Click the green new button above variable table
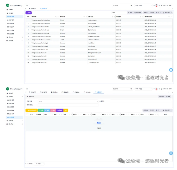This screenshot has width=177, height=170. [x=41, y=110]
